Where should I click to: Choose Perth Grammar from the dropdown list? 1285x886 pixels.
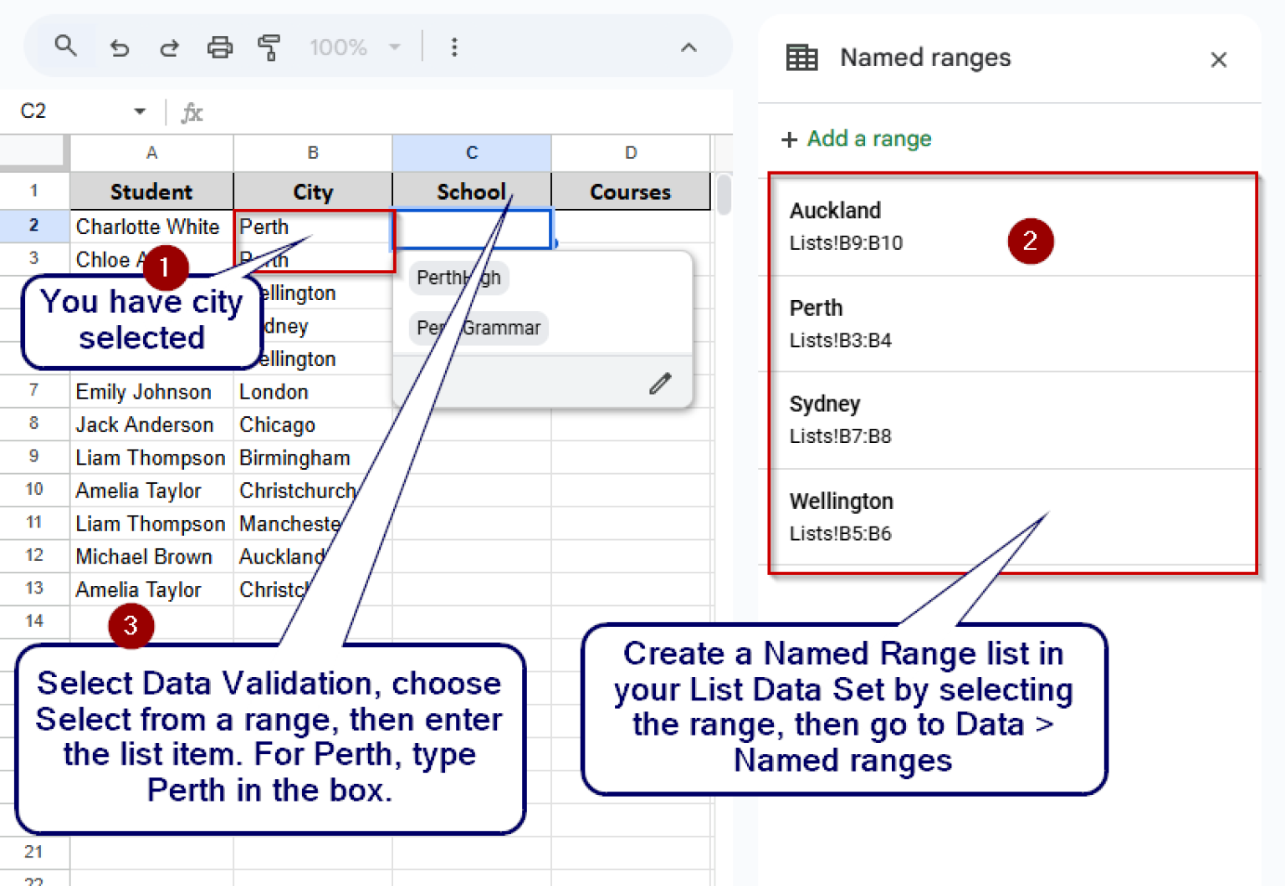(x=478, y=328)
